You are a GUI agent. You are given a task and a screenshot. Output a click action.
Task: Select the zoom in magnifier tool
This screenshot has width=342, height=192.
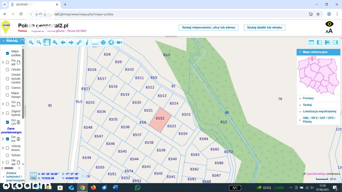pos(31,42)
